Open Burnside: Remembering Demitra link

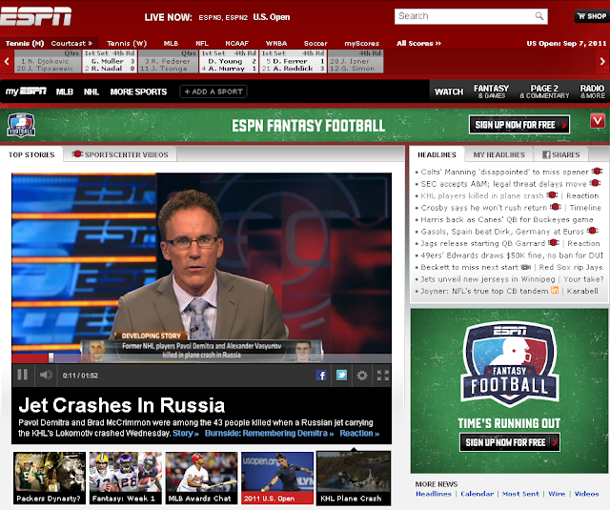pyautogui.click(x=269, y=434)
